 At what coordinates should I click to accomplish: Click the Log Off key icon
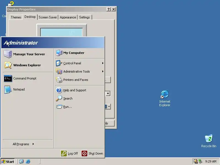click(64, 153)
